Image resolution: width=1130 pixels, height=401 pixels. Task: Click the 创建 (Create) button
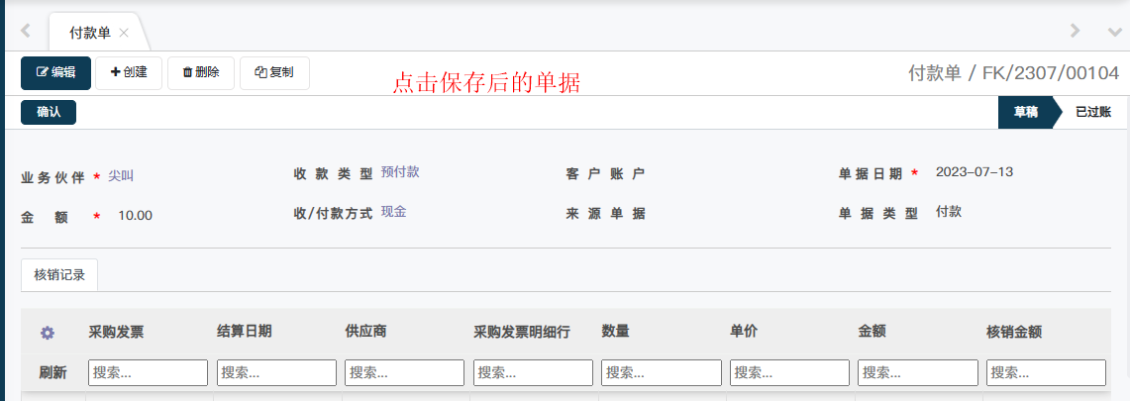tap(129, 72)
